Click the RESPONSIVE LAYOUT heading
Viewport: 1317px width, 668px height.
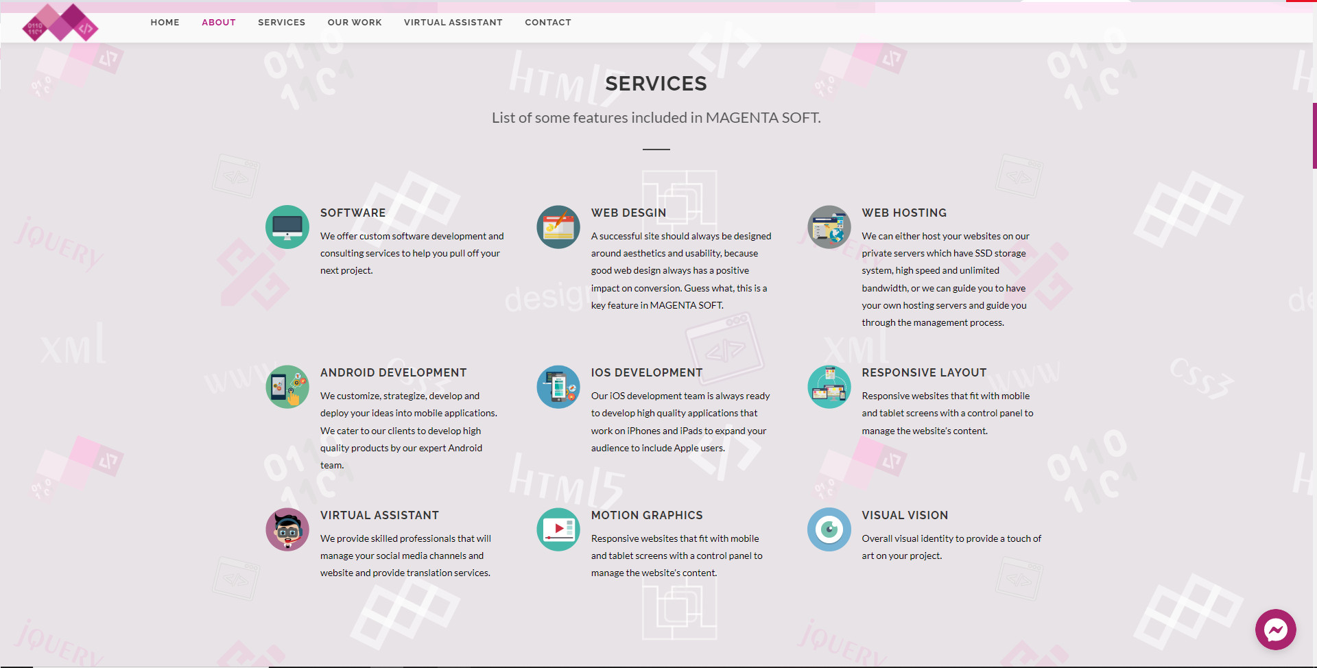pos(925,373)
